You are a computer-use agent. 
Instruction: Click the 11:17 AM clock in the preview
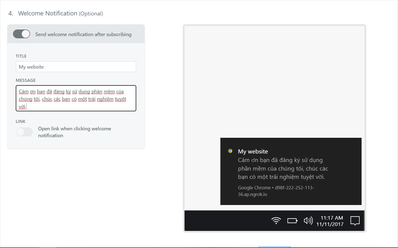click(332, 218)
